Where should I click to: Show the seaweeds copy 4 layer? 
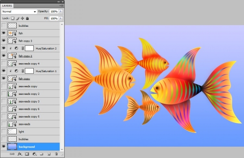click(4, 63)
